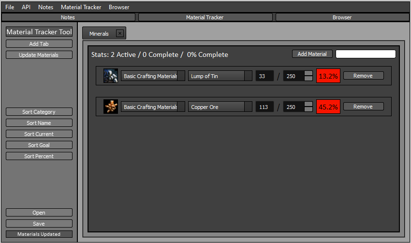
Task: Decrease the goal amount for Copper Ore
Action: pyautogui.click(x=308, y=109)
